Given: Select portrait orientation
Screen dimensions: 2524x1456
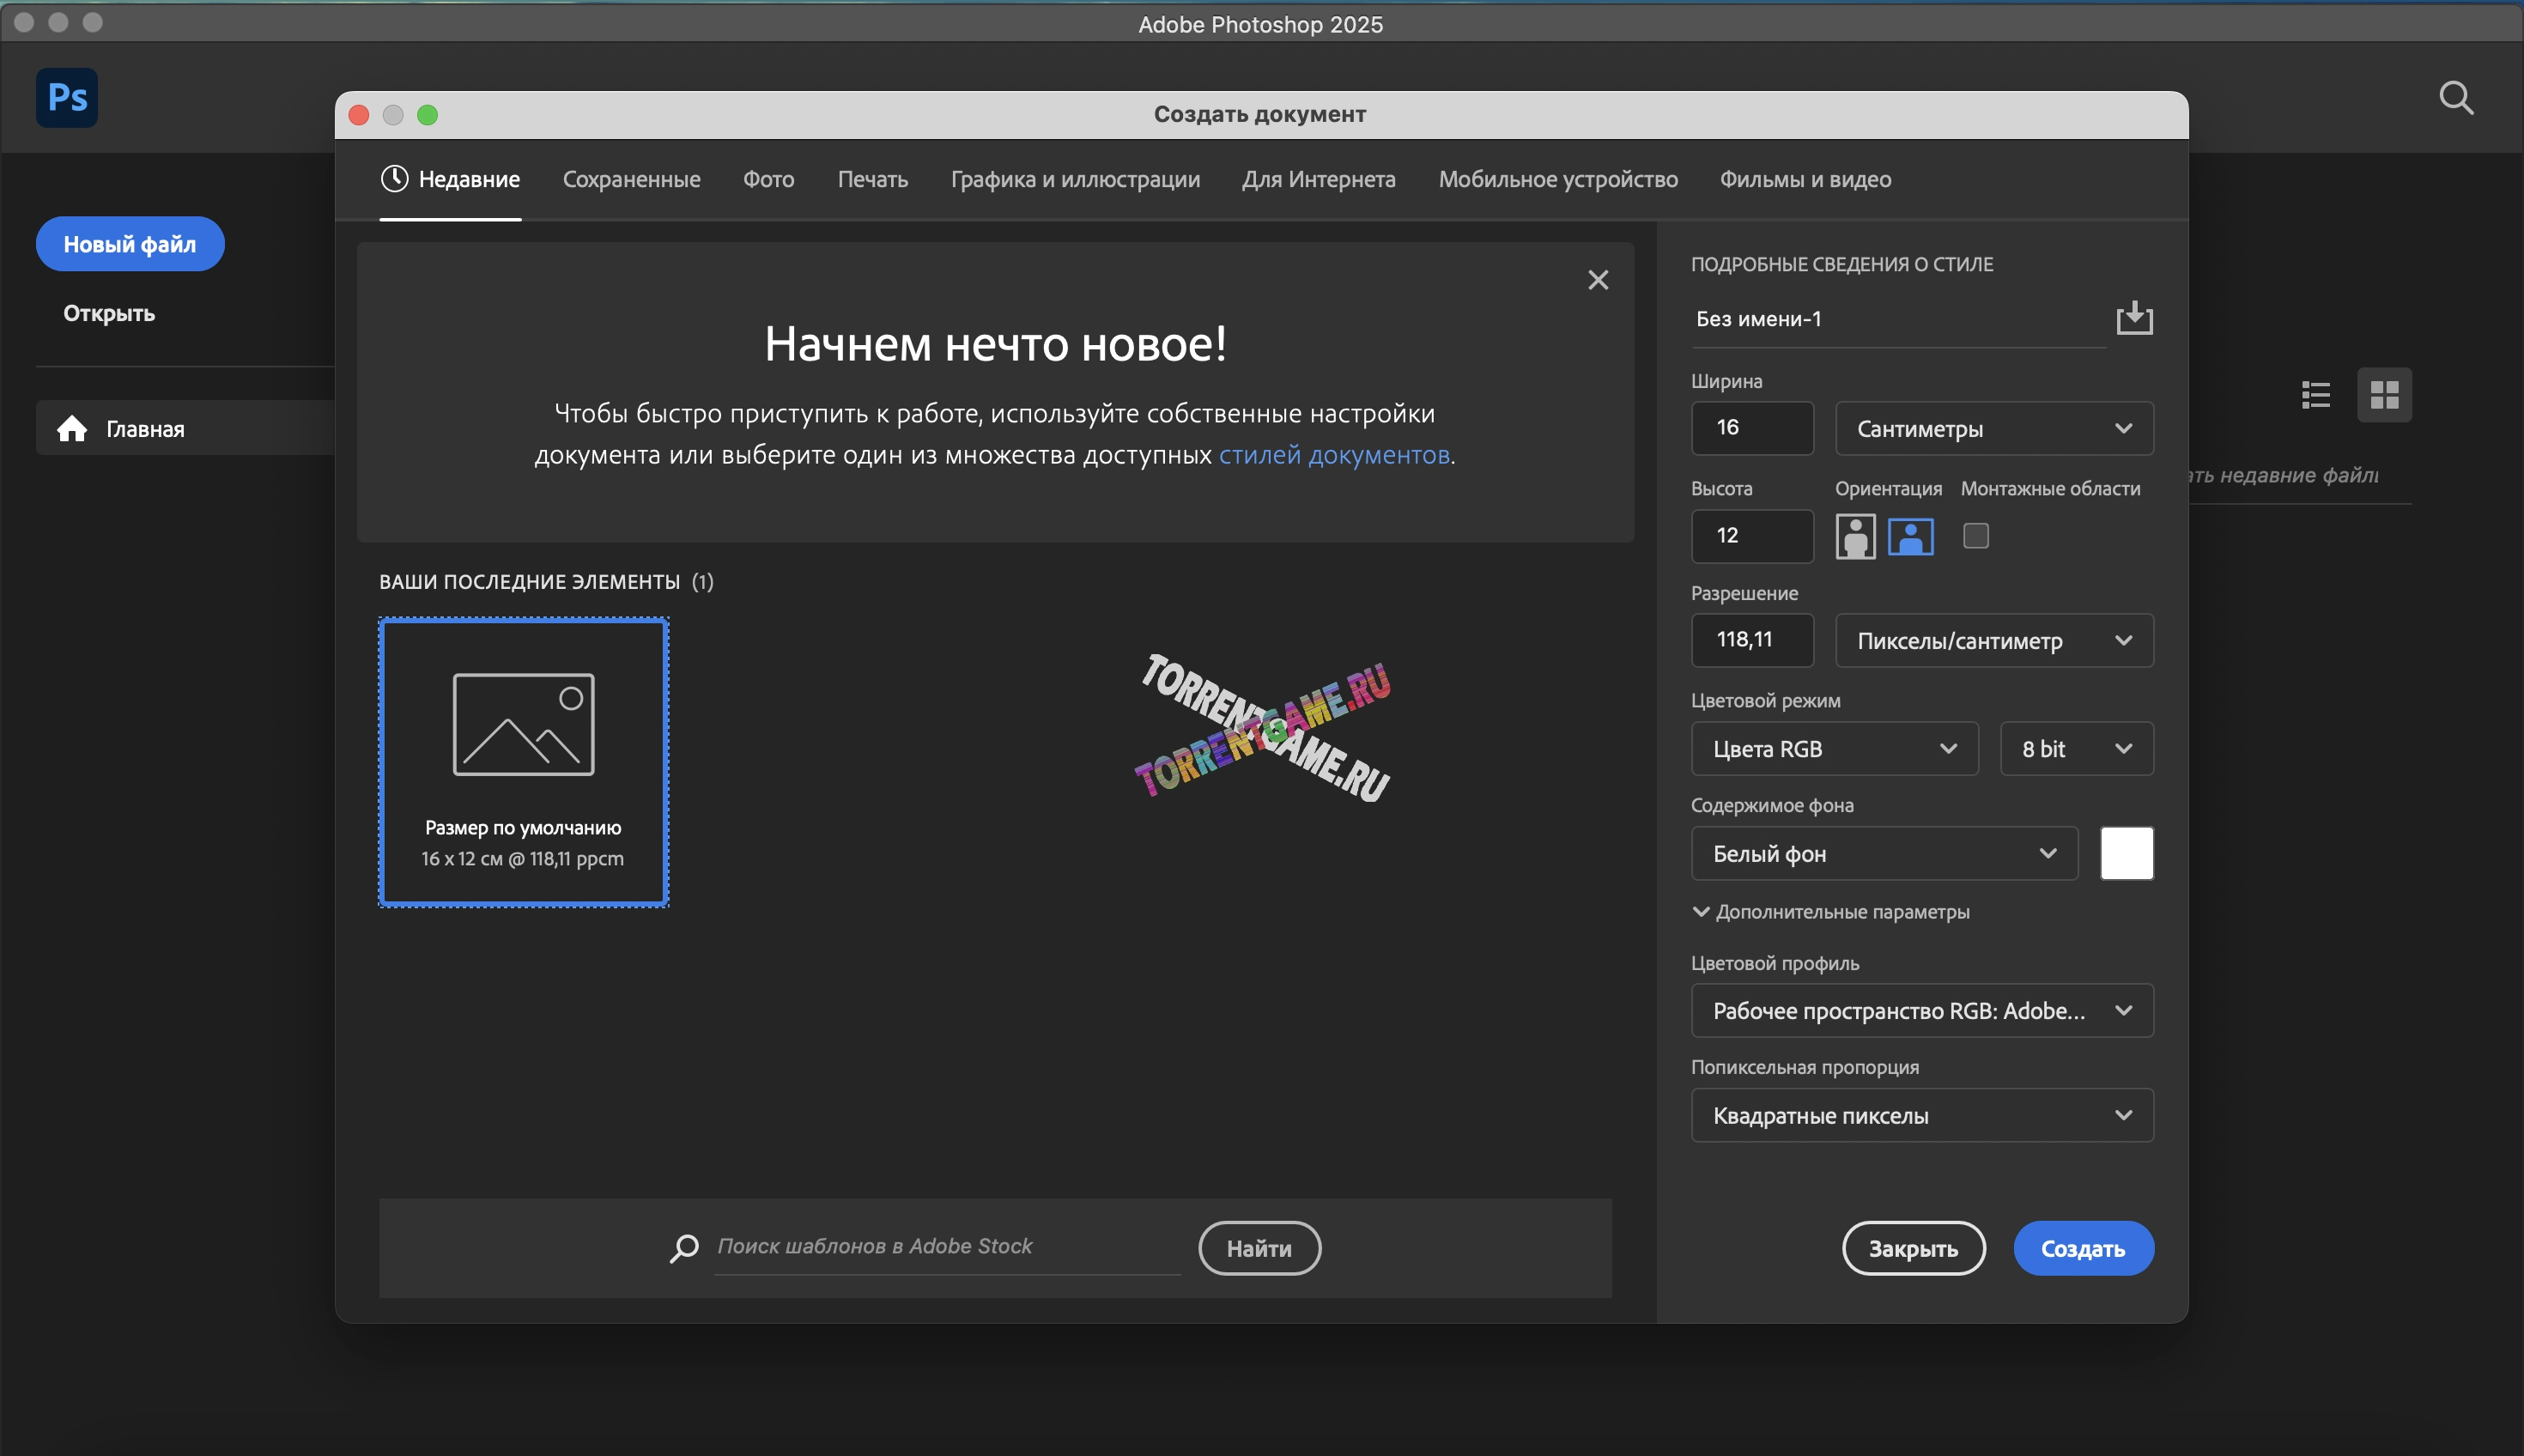Looking at the screenshot, I should (x=1855, y=536).
